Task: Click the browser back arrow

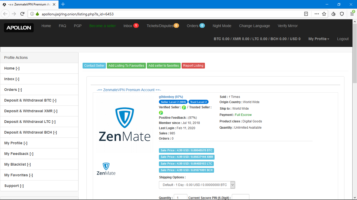Action: 5,14
